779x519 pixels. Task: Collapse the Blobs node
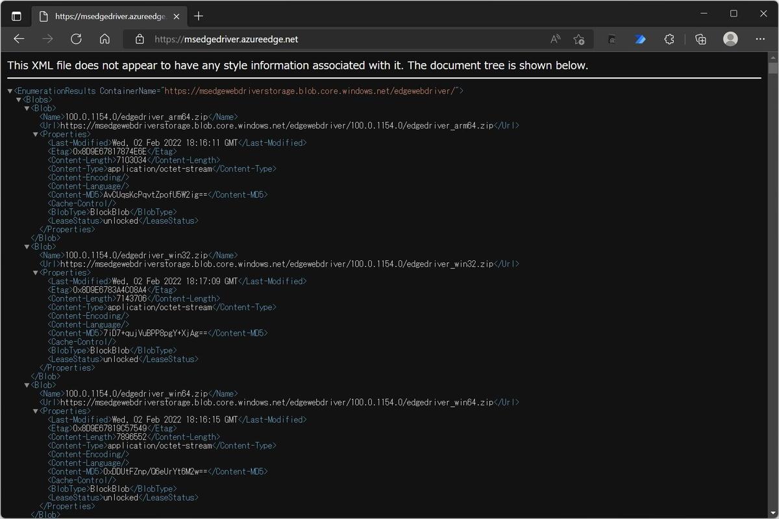click(x=18, y=100)
